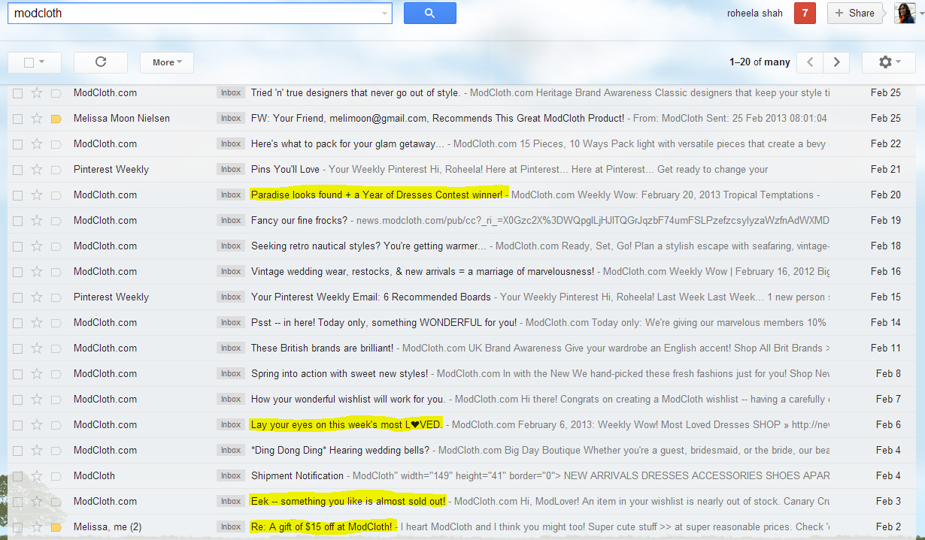Viewport: 925px width, 540px height.
Task: Open roheela shah profile link
Action: click(x=756, y=13)
